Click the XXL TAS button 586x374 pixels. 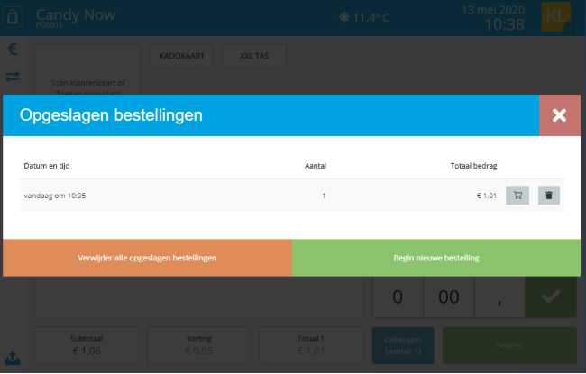point(254,56)
